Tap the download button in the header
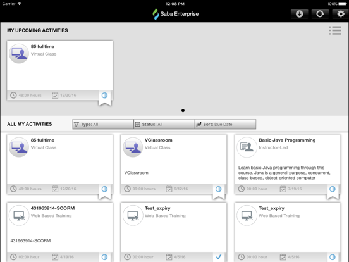Viewport: 349px width, 262px height. 299,14
